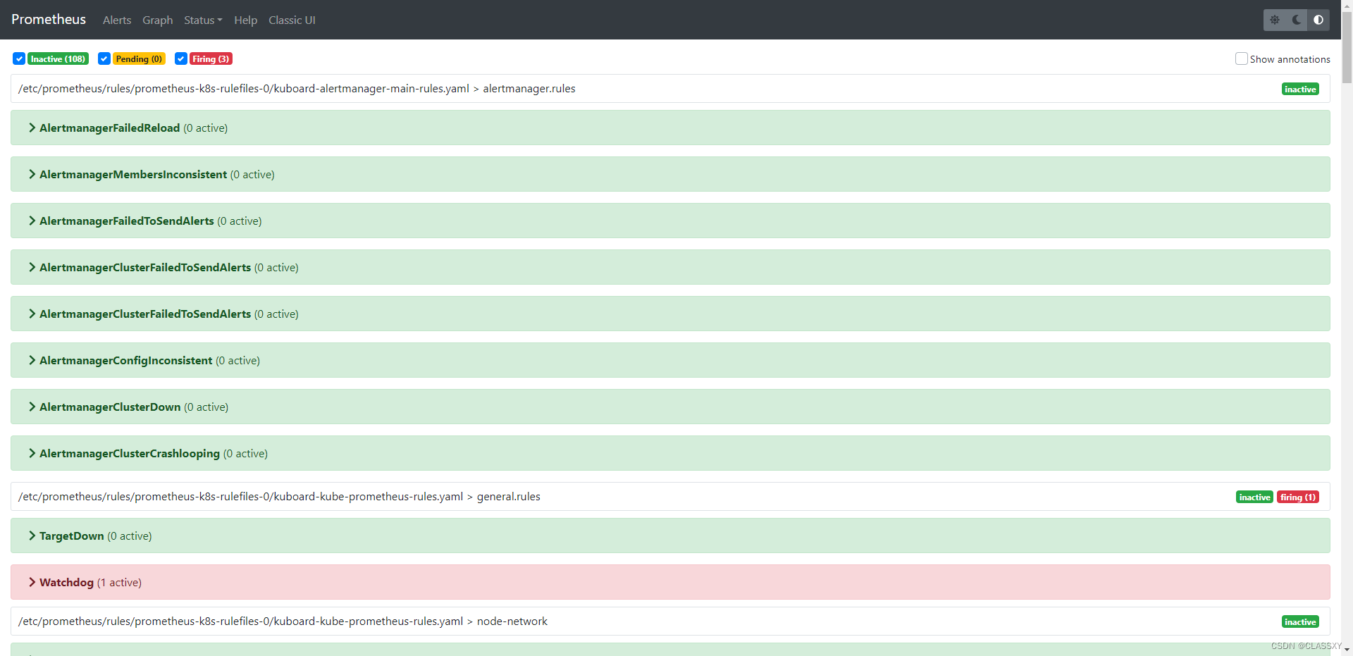Screen dimensions: 1353x656
Task: Uncheck the Pending (0) filter checkbox
Action: (x=104, y=58)
